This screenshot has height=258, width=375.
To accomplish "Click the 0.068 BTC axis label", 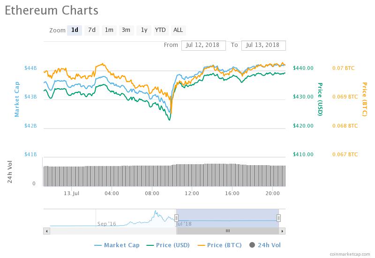I will coord(345,126).
